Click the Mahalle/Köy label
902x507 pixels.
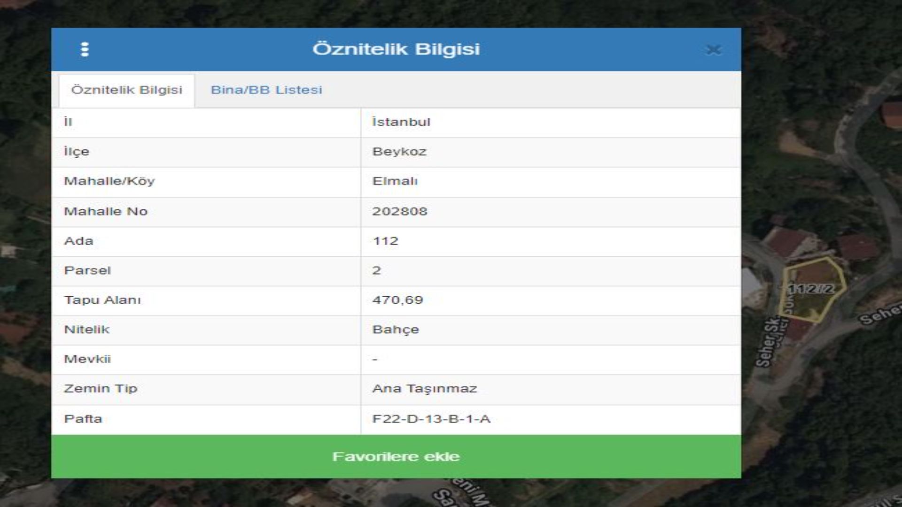(109, 181)
